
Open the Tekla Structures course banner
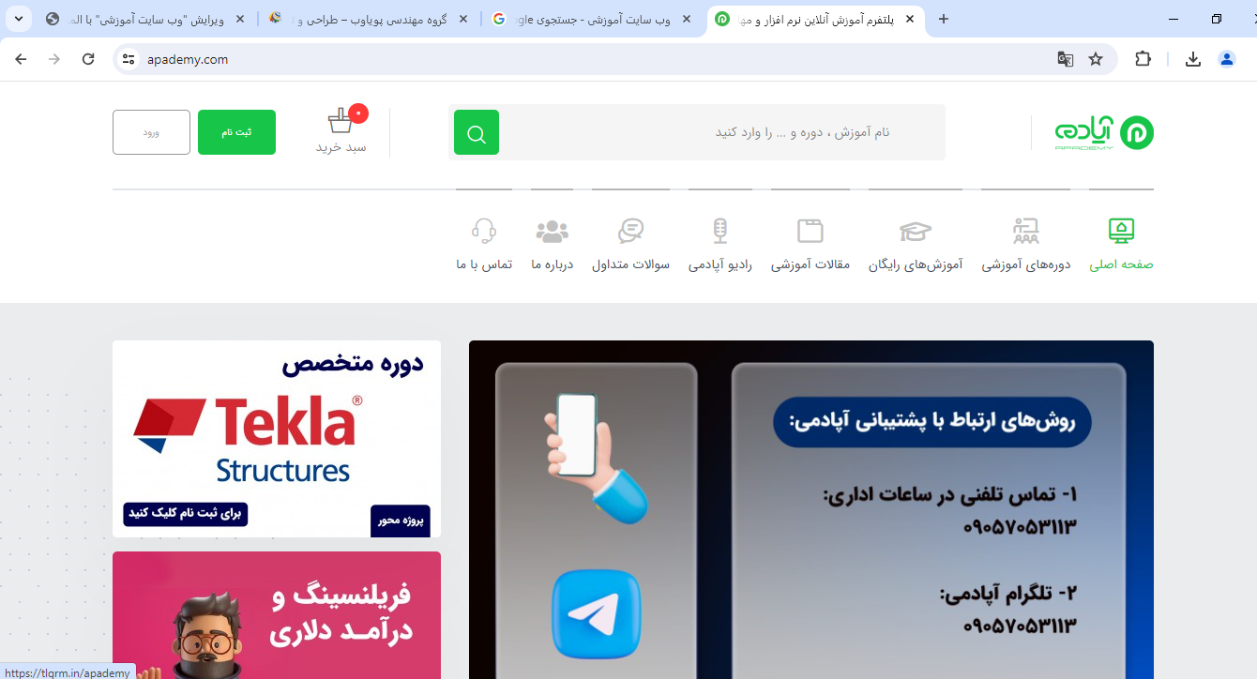click(x=277, y=439)
